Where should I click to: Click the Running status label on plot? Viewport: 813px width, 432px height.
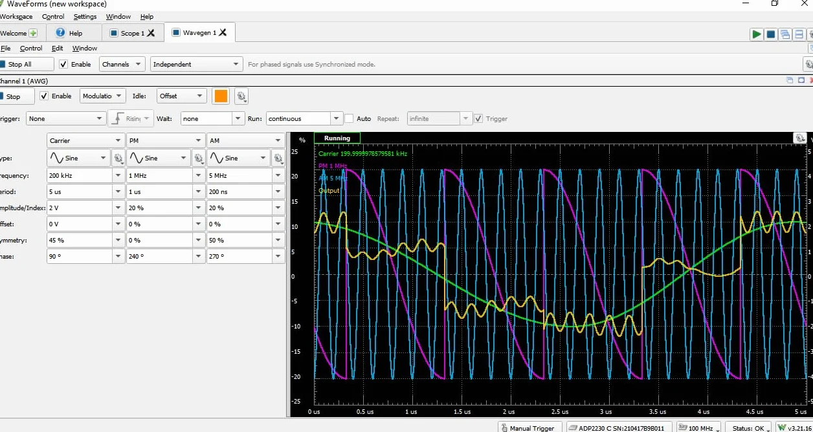(x=337, y=138)
